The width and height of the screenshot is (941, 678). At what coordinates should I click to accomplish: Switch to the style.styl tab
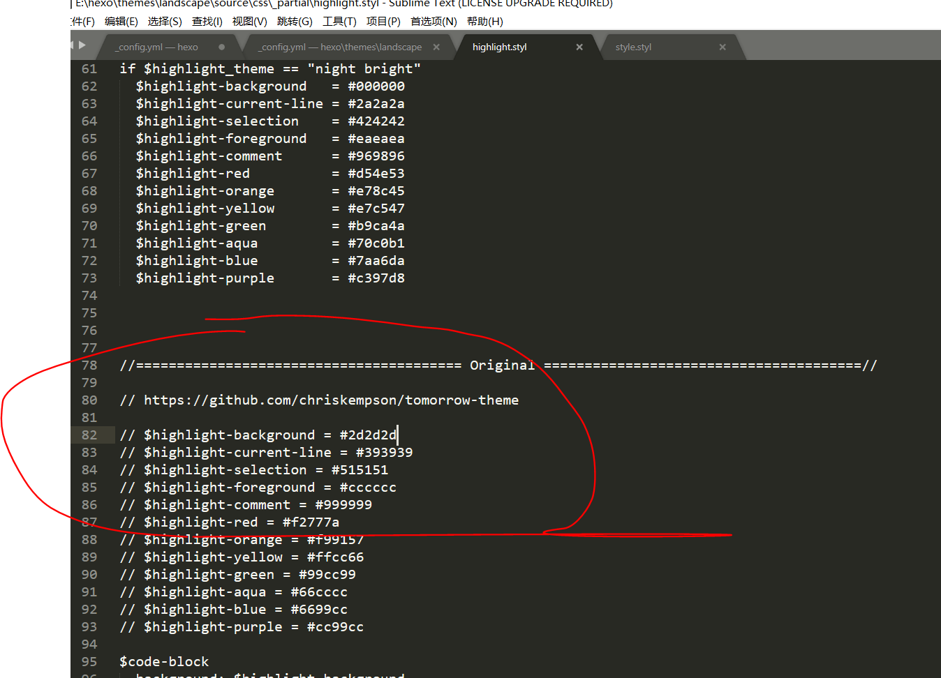633,47
